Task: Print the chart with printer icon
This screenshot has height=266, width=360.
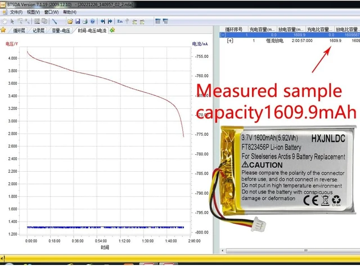Action: [x=85, y=21]
